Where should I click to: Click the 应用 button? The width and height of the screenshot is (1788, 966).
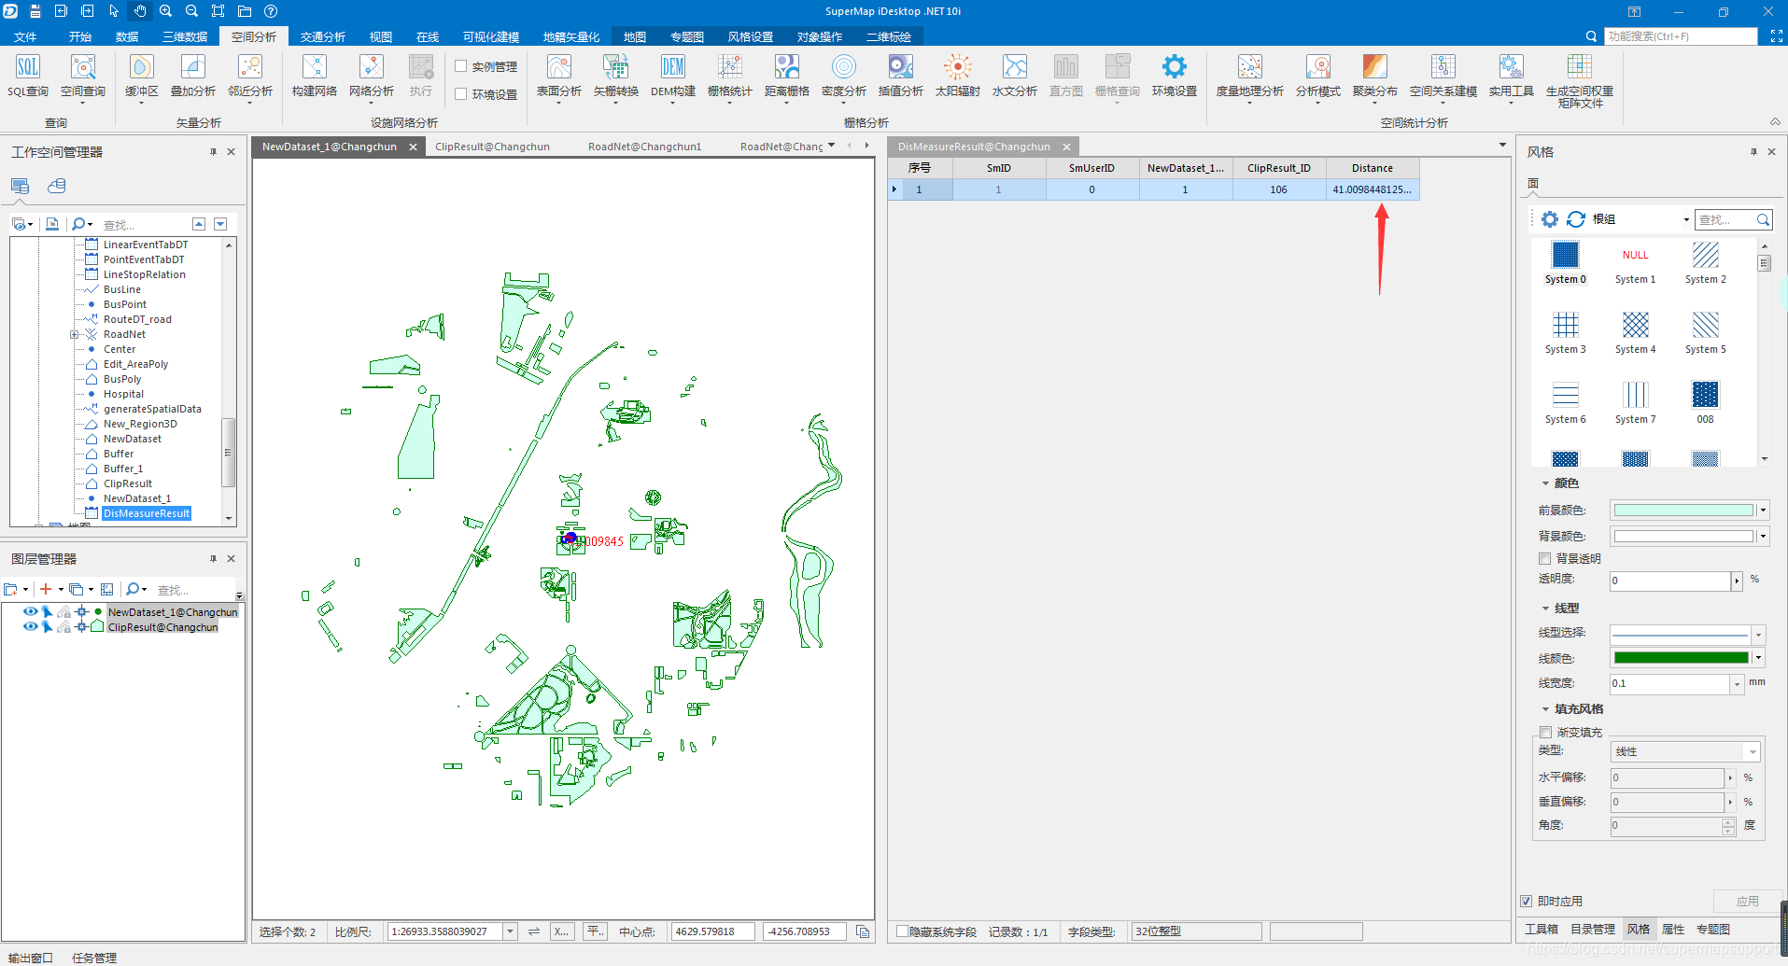1747,902
